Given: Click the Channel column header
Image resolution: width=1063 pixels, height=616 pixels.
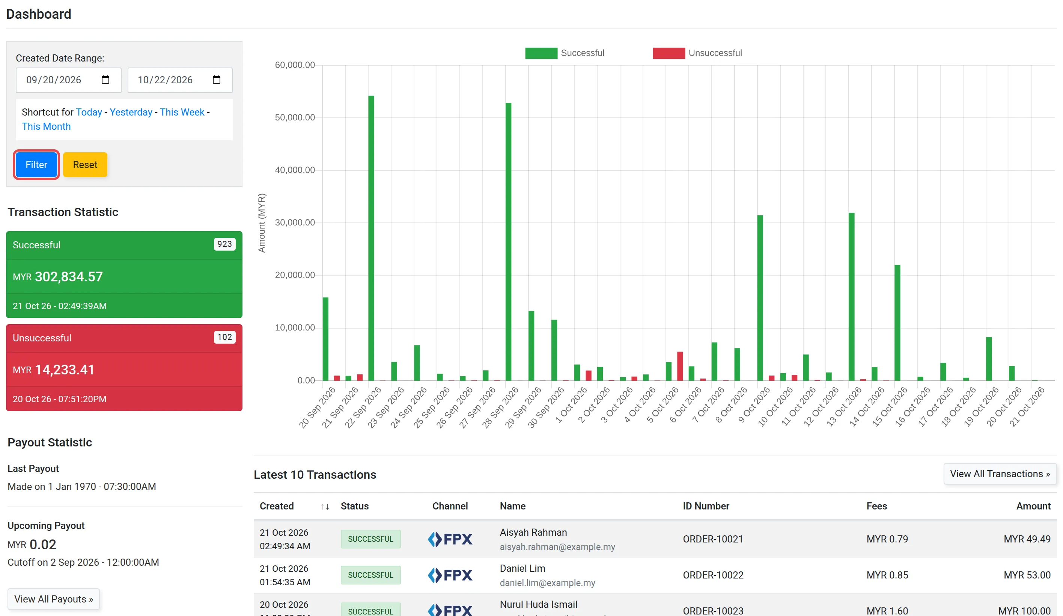Looking at the screenshot, I should point(450,506).
